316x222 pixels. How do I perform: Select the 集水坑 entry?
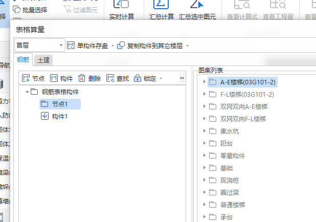230,131
